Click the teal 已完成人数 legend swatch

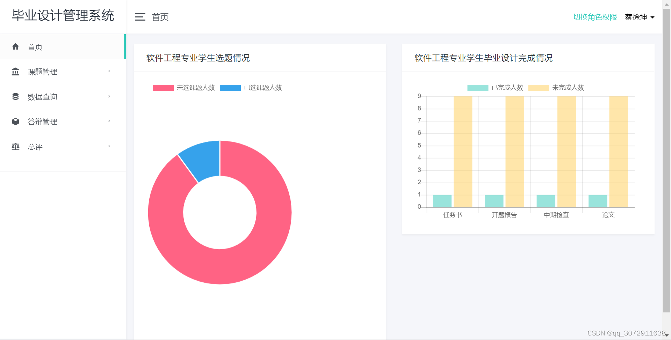click(478, 88)
